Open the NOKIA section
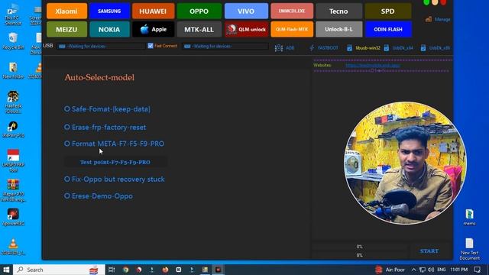Screen dimensions: 489x275 click(x=109, y=29)
